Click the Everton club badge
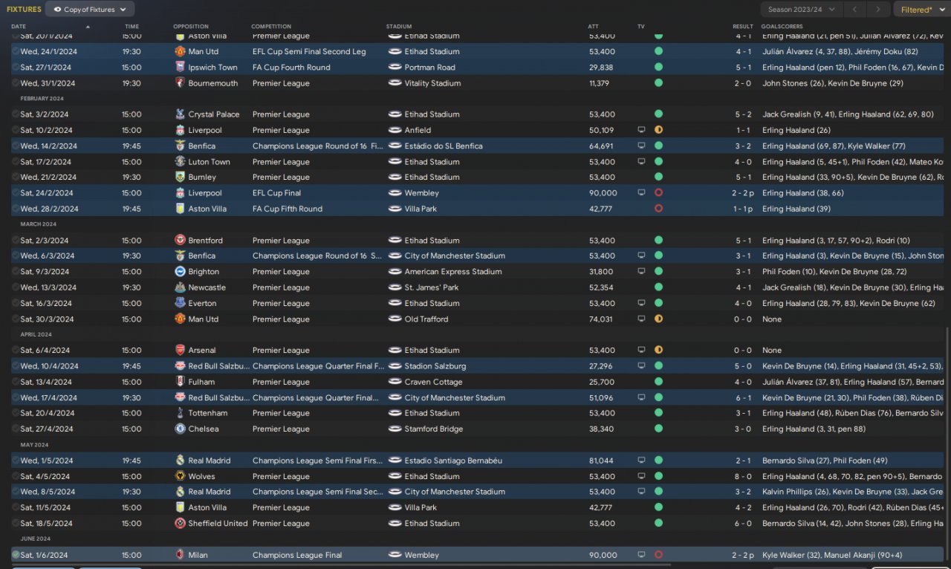 (180, 303)
